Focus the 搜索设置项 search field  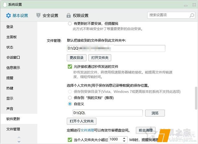point(171,15)
